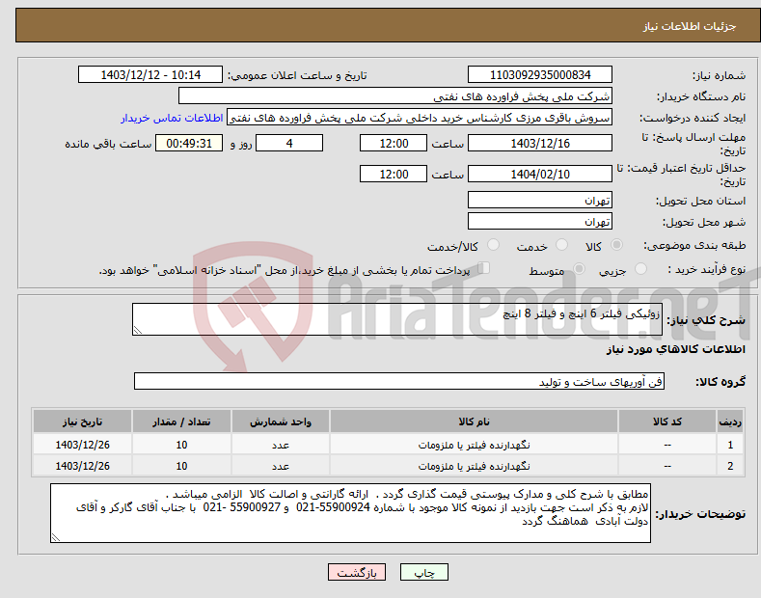Click the ردیف column header
Viewport: 761px width, 598px height.
[x=730, y=421]
